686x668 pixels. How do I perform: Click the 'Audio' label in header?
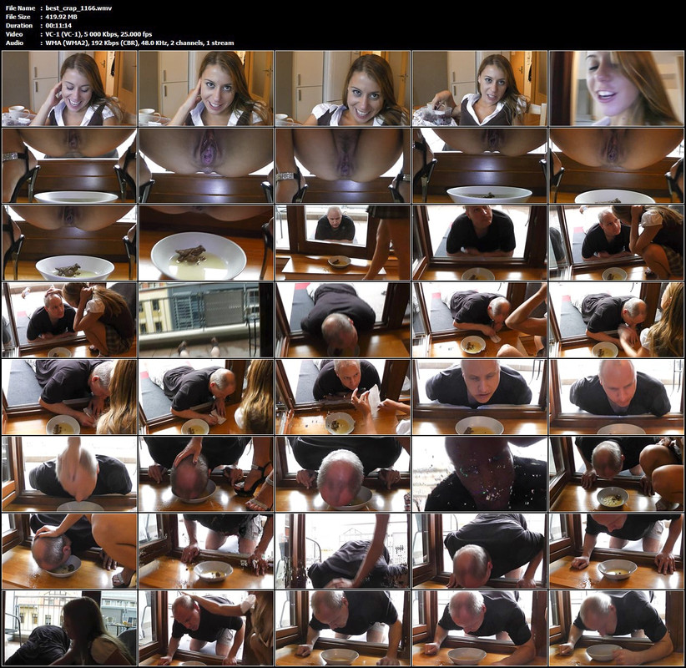14,43
